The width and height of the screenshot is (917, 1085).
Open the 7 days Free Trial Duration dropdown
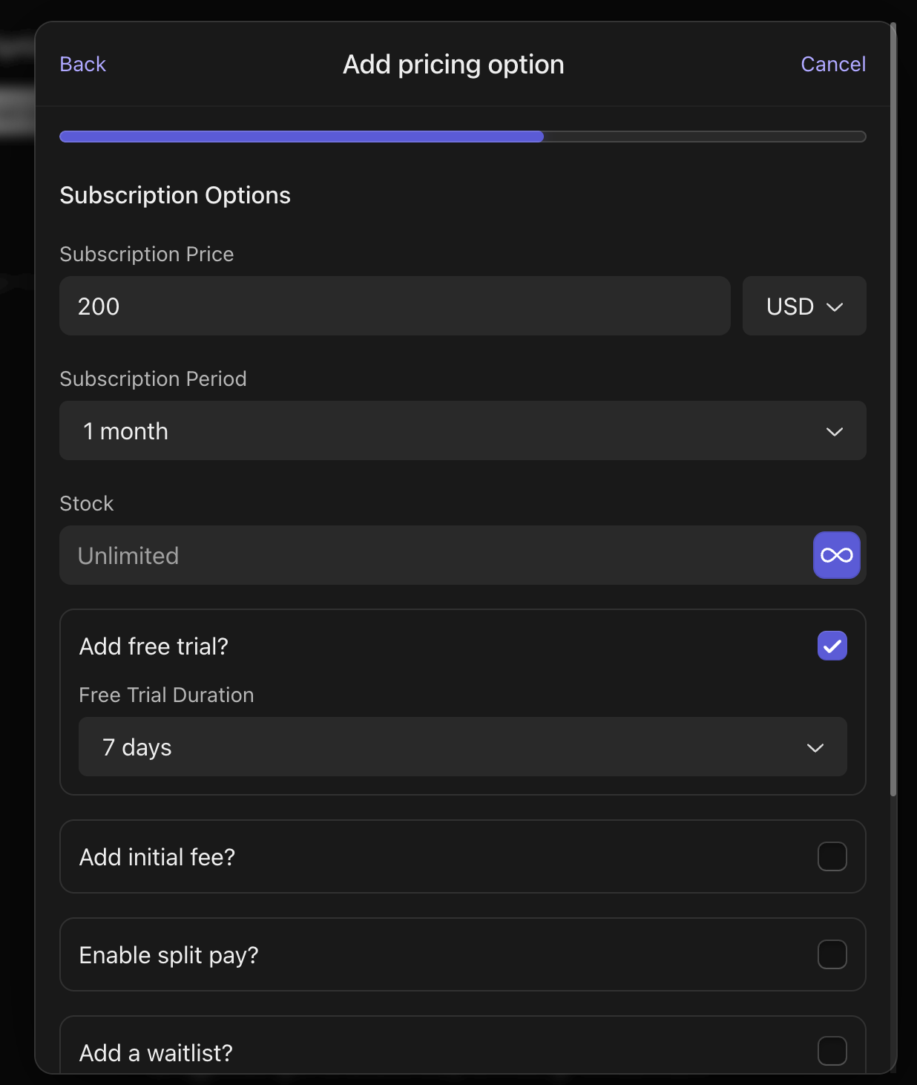pos(462,747)
